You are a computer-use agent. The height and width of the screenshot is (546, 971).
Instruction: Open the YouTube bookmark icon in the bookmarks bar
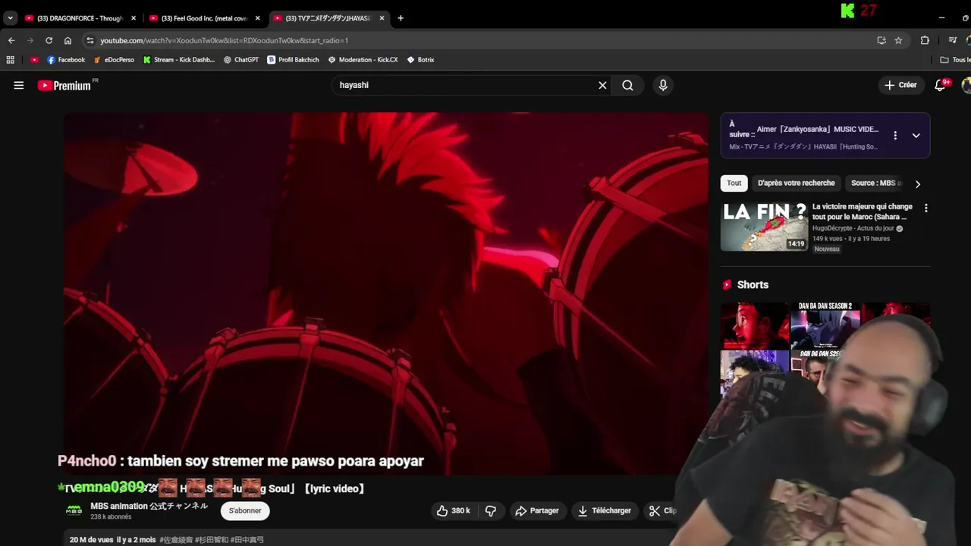click(34, 60)
